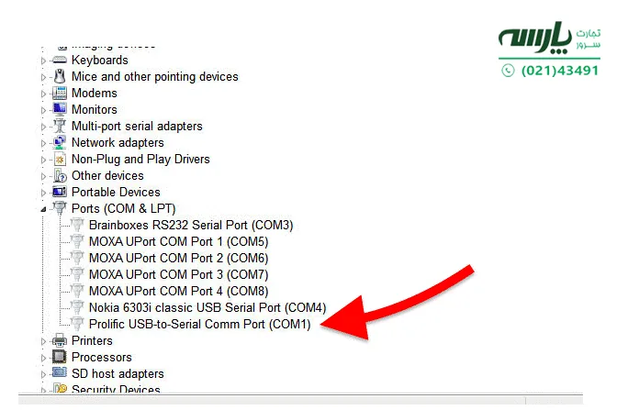Collapse the Ports (COM & LPT) node

(x=43, y=209)
